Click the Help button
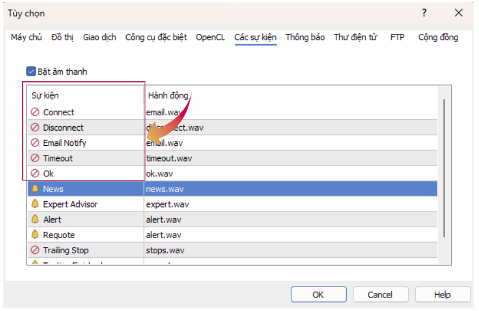 442,295
